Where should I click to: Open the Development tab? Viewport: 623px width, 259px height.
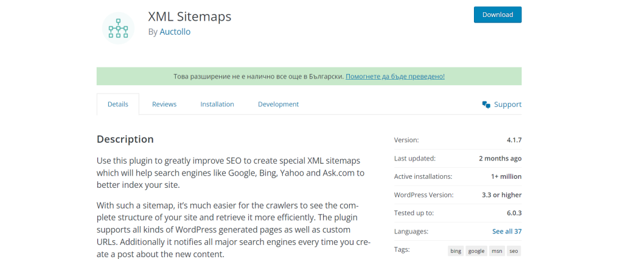pyautogui.click(x=278, y=104)
